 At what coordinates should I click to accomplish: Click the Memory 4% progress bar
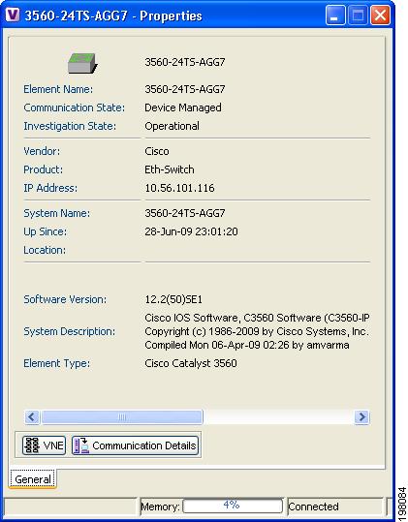[233, 506]
